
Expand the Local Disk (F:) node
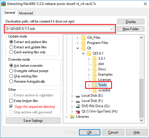[x=72, y=101]
